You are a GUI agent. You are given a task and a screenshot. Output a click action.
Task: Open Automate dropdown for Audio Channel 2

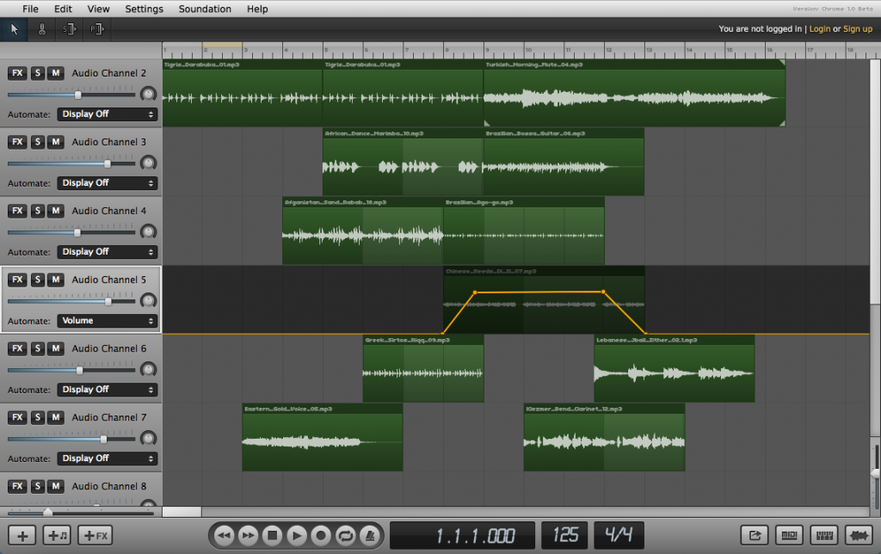click(x=108, y=114)
